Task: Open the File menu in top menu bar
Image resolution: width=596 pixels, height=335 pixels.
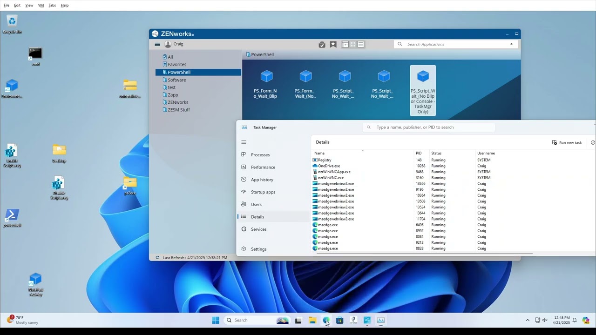Action: 7,5
